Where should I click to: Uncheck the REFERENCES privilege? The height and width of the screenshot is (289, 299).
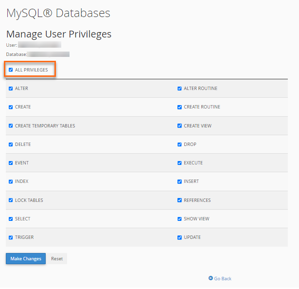179,200
